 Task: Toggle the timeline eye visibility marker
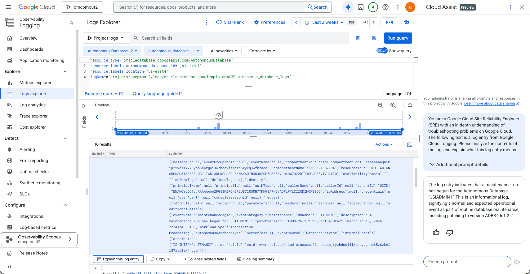[219, 115]
